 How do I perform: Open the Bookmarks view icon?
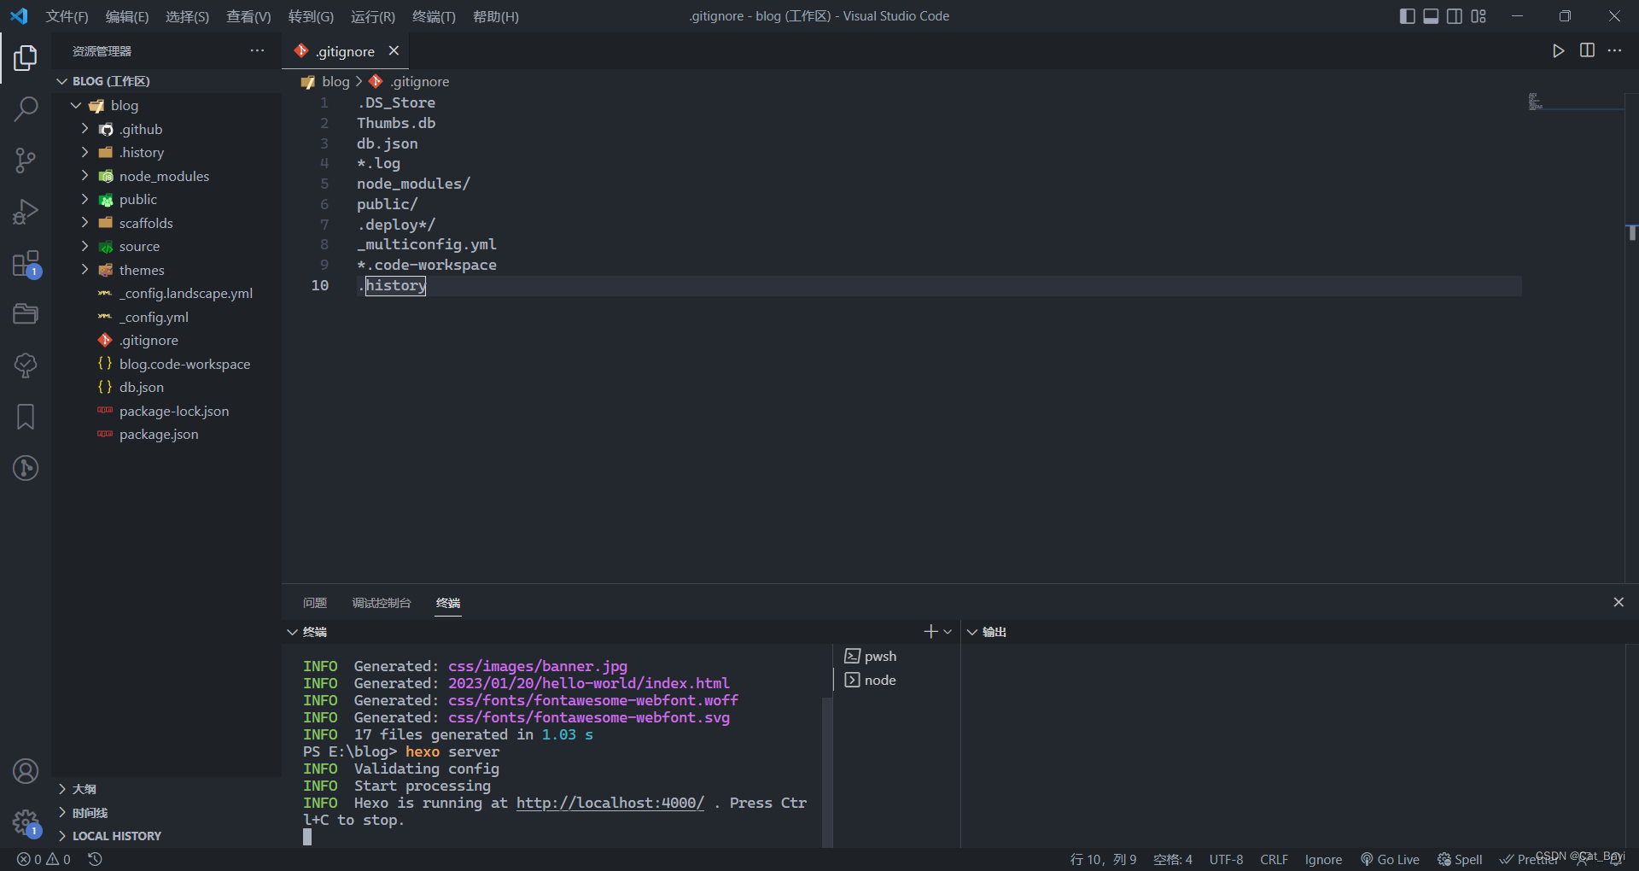(26, 417)
